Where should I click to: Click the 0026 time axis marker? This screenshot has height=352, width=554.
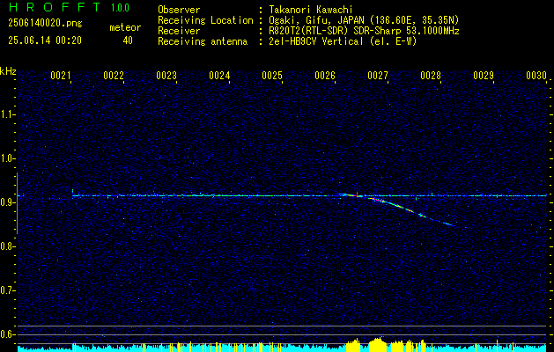pos(325,75)
